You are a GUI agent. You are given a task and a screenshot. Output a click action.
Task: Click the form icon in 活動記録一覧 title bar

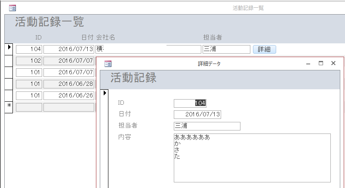tap(12, 8)
